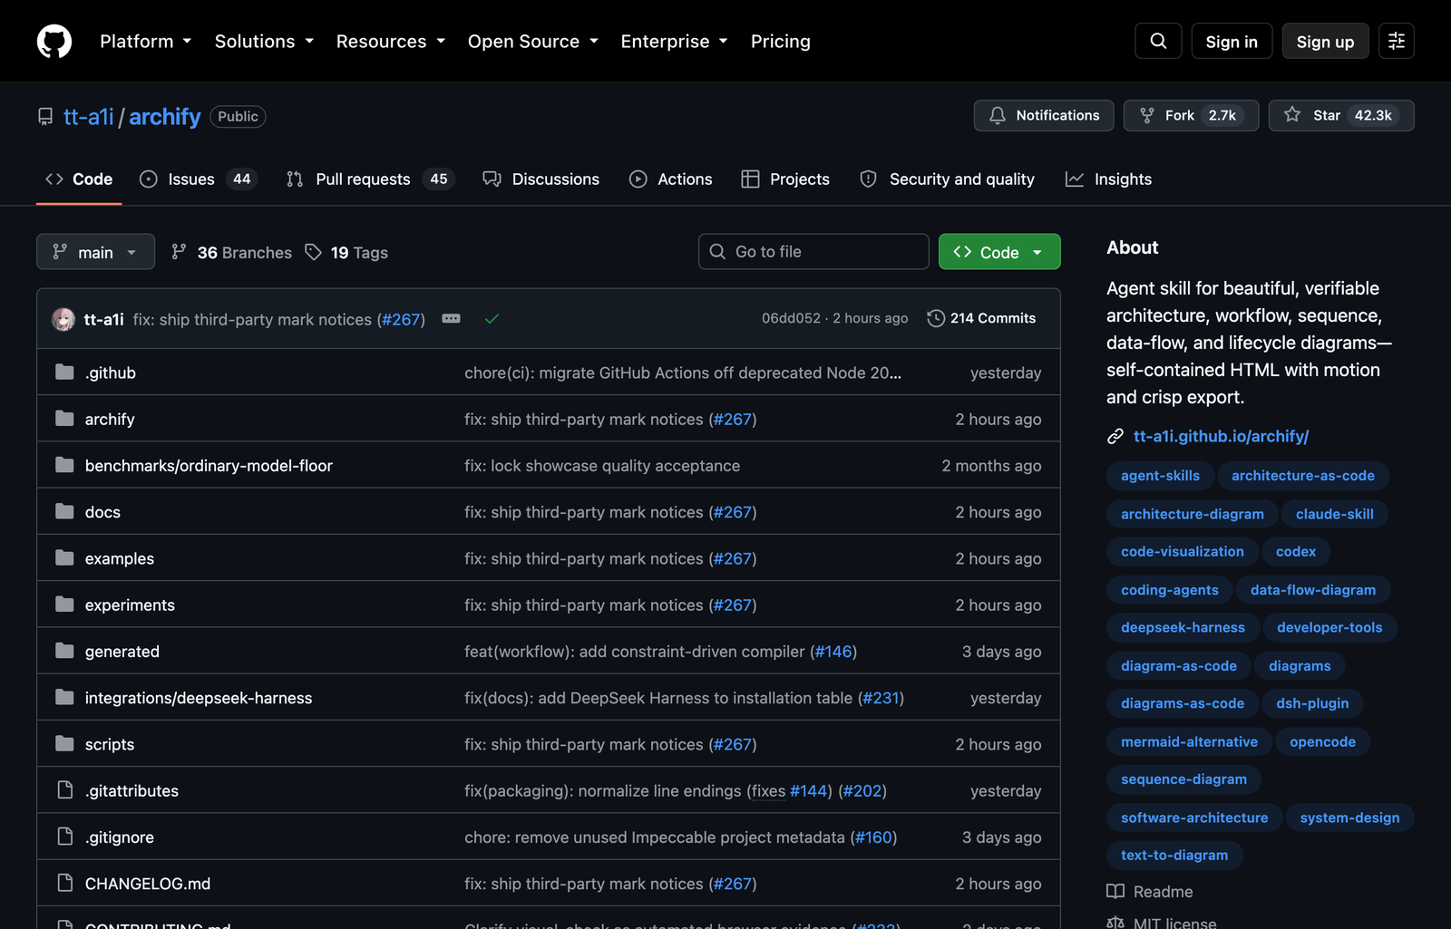Viewport: 1451px width, 929px height.
Task: Click the Sign up button
Action: [1325, 41]
